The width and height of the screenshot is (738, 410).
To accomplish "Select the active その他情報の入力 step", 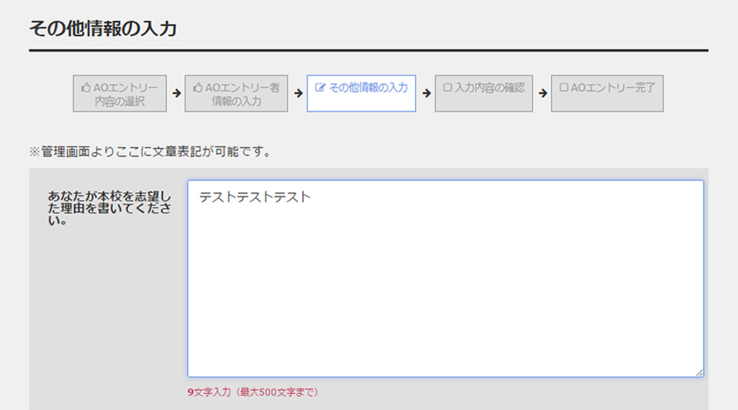I will [x=361, y=93].
